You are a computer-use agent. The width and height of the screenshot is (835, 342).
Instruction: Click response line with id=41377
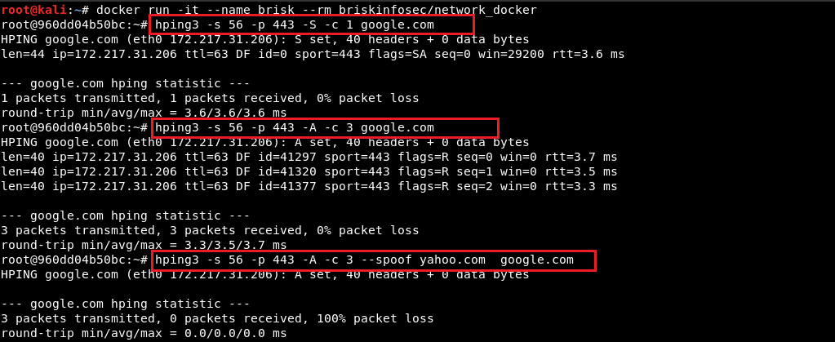pos(309,186)
